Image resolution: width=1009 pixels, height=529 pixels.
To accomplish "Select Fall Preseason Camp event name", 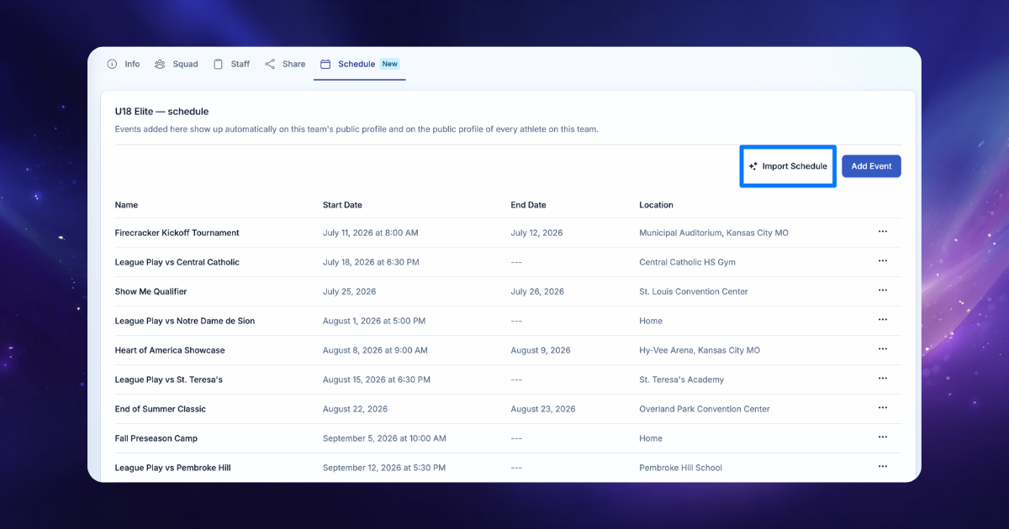I will pyautogui.click(x=156, y=438).
